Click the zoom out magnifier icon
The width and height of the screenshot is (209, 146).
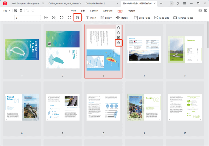(x=46, y=18)
